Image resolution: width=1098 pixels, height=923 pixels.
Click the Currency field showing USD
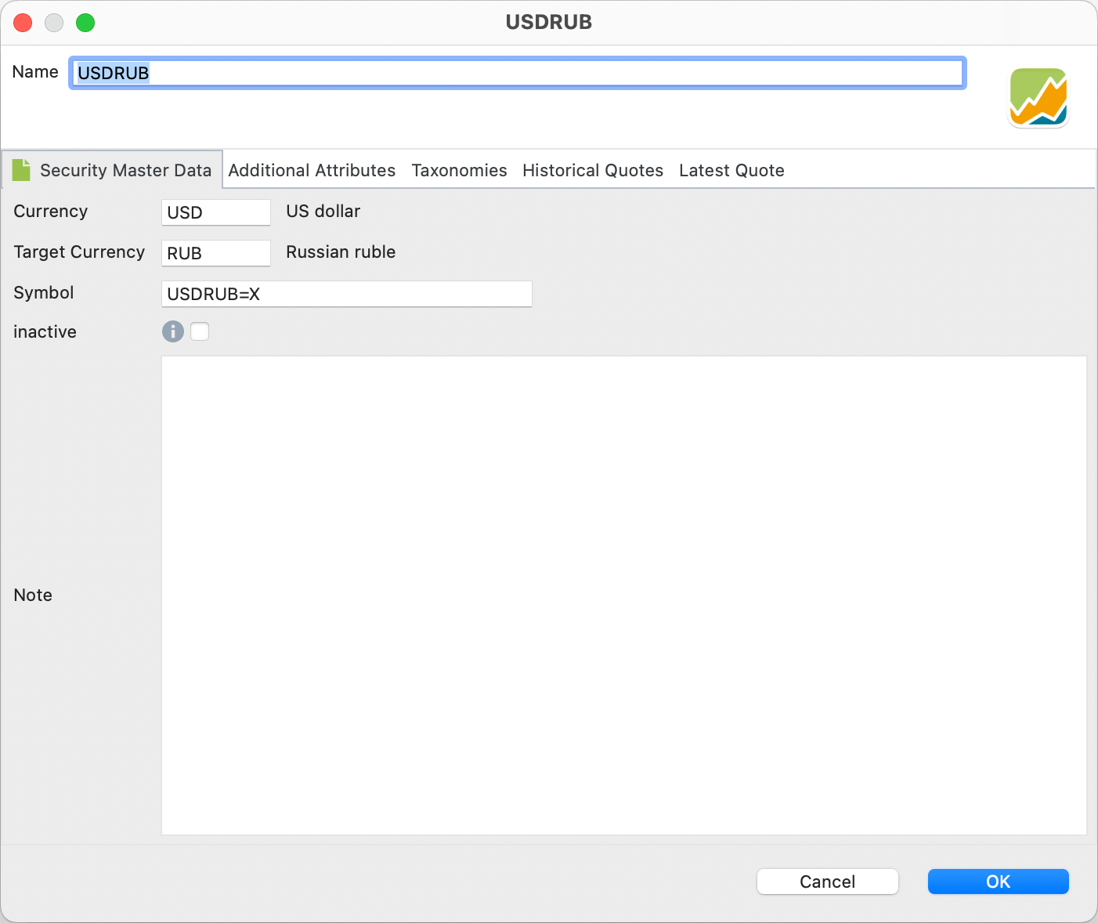point(216,212)
